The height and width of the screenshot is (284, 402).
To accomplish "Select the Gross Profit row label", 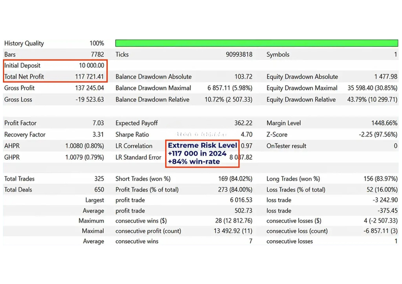I will pos(19,88).
